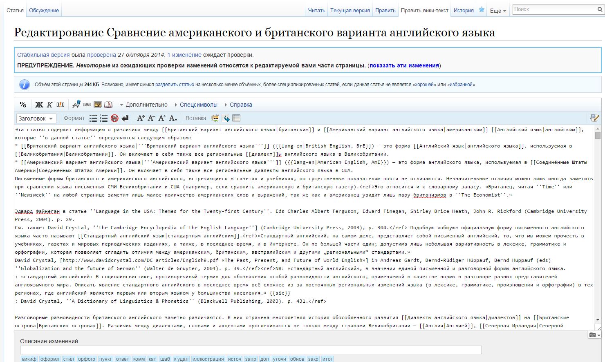This screenshot has width=605, height=362.
Task: Insert an embedded file with picture icon
Action: pos(98,105)
